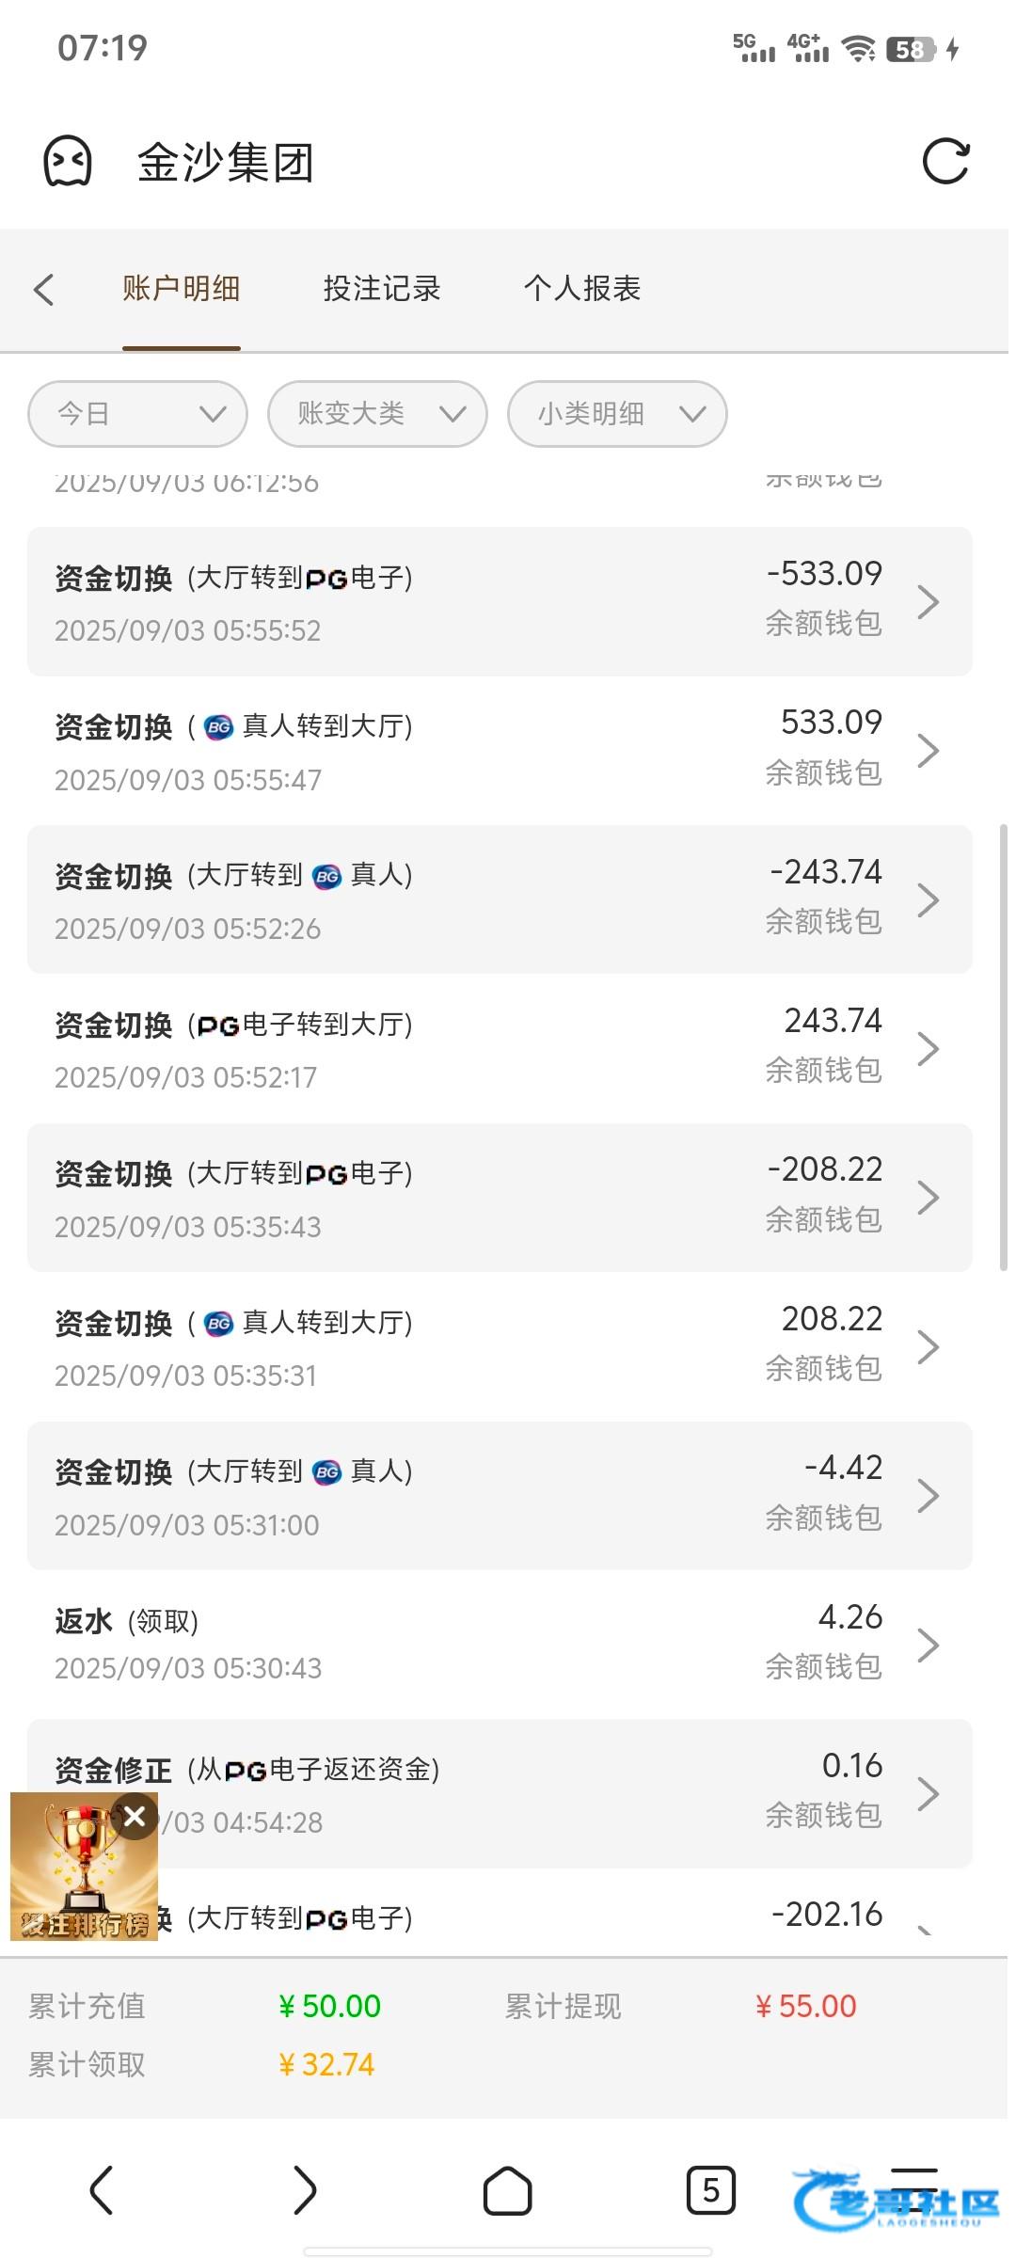Viewport: 1016px width, 2258px height.
Task: Open the browser home icon
Action: 507,2190
